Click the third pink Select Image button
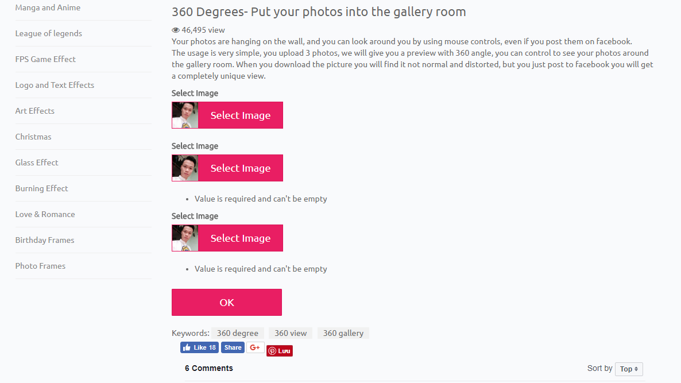 pos(241,238)
